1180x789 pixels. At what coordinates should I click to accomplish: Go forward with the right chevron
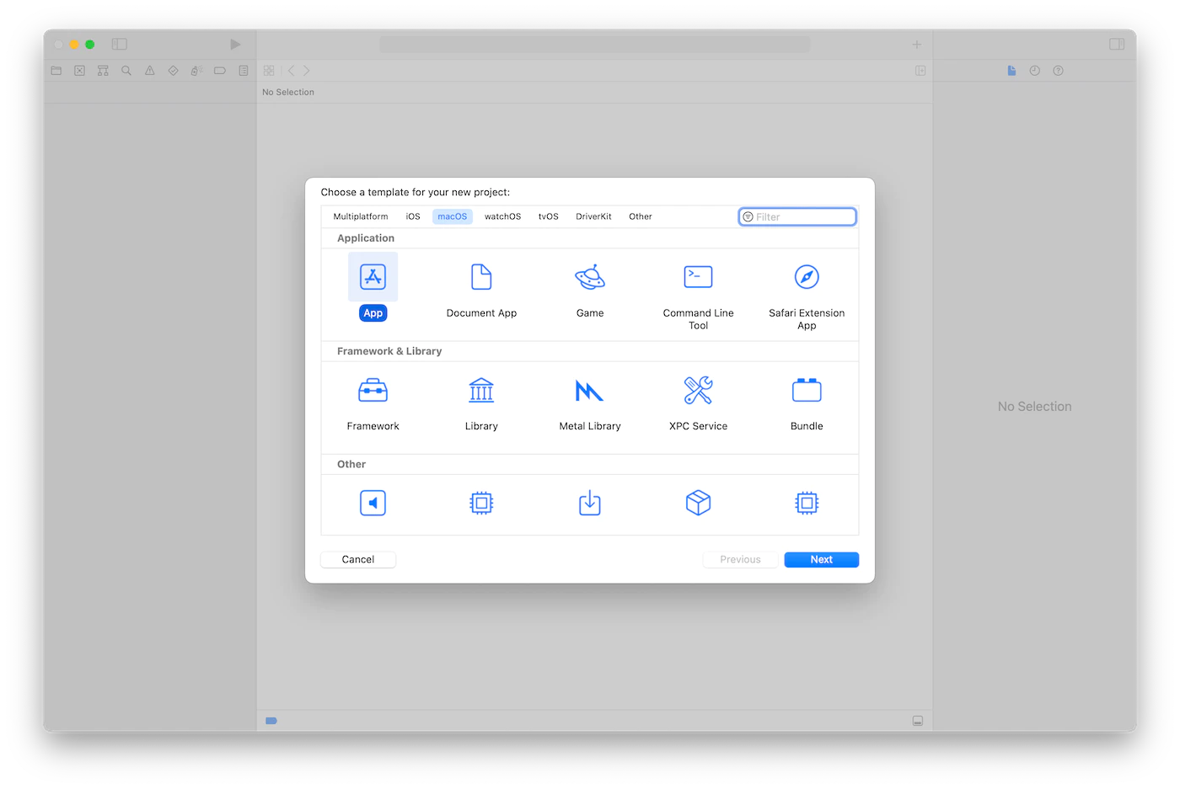pyautogui.click(x=307, y=71)
